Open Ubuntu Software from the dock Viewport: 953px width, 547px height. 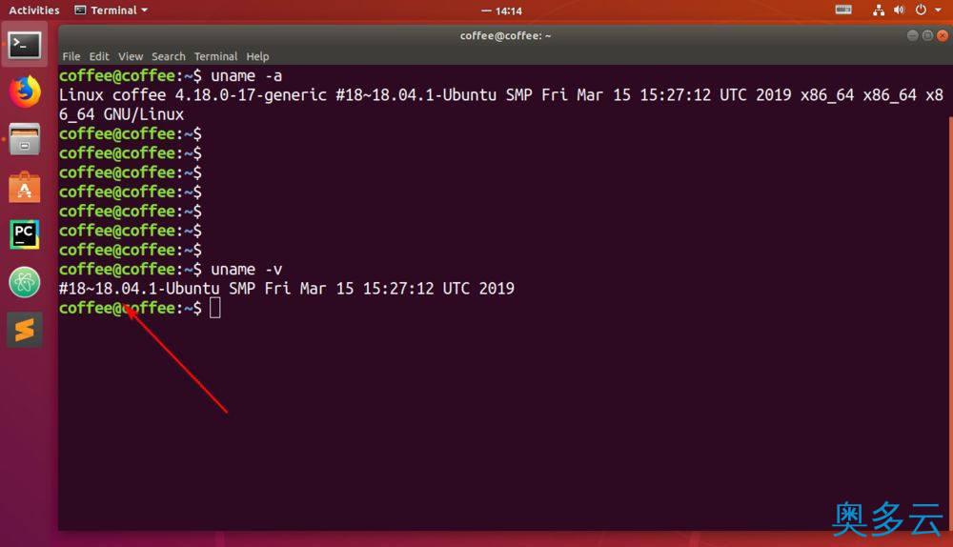[25, 187]
